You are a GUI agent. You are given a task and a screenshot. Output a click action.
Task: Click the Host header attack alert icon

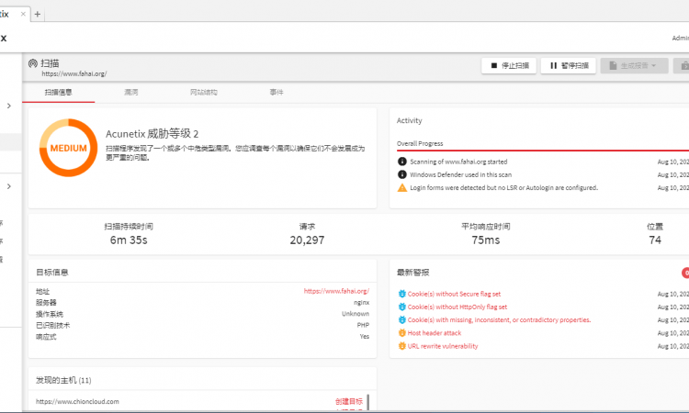401,333
